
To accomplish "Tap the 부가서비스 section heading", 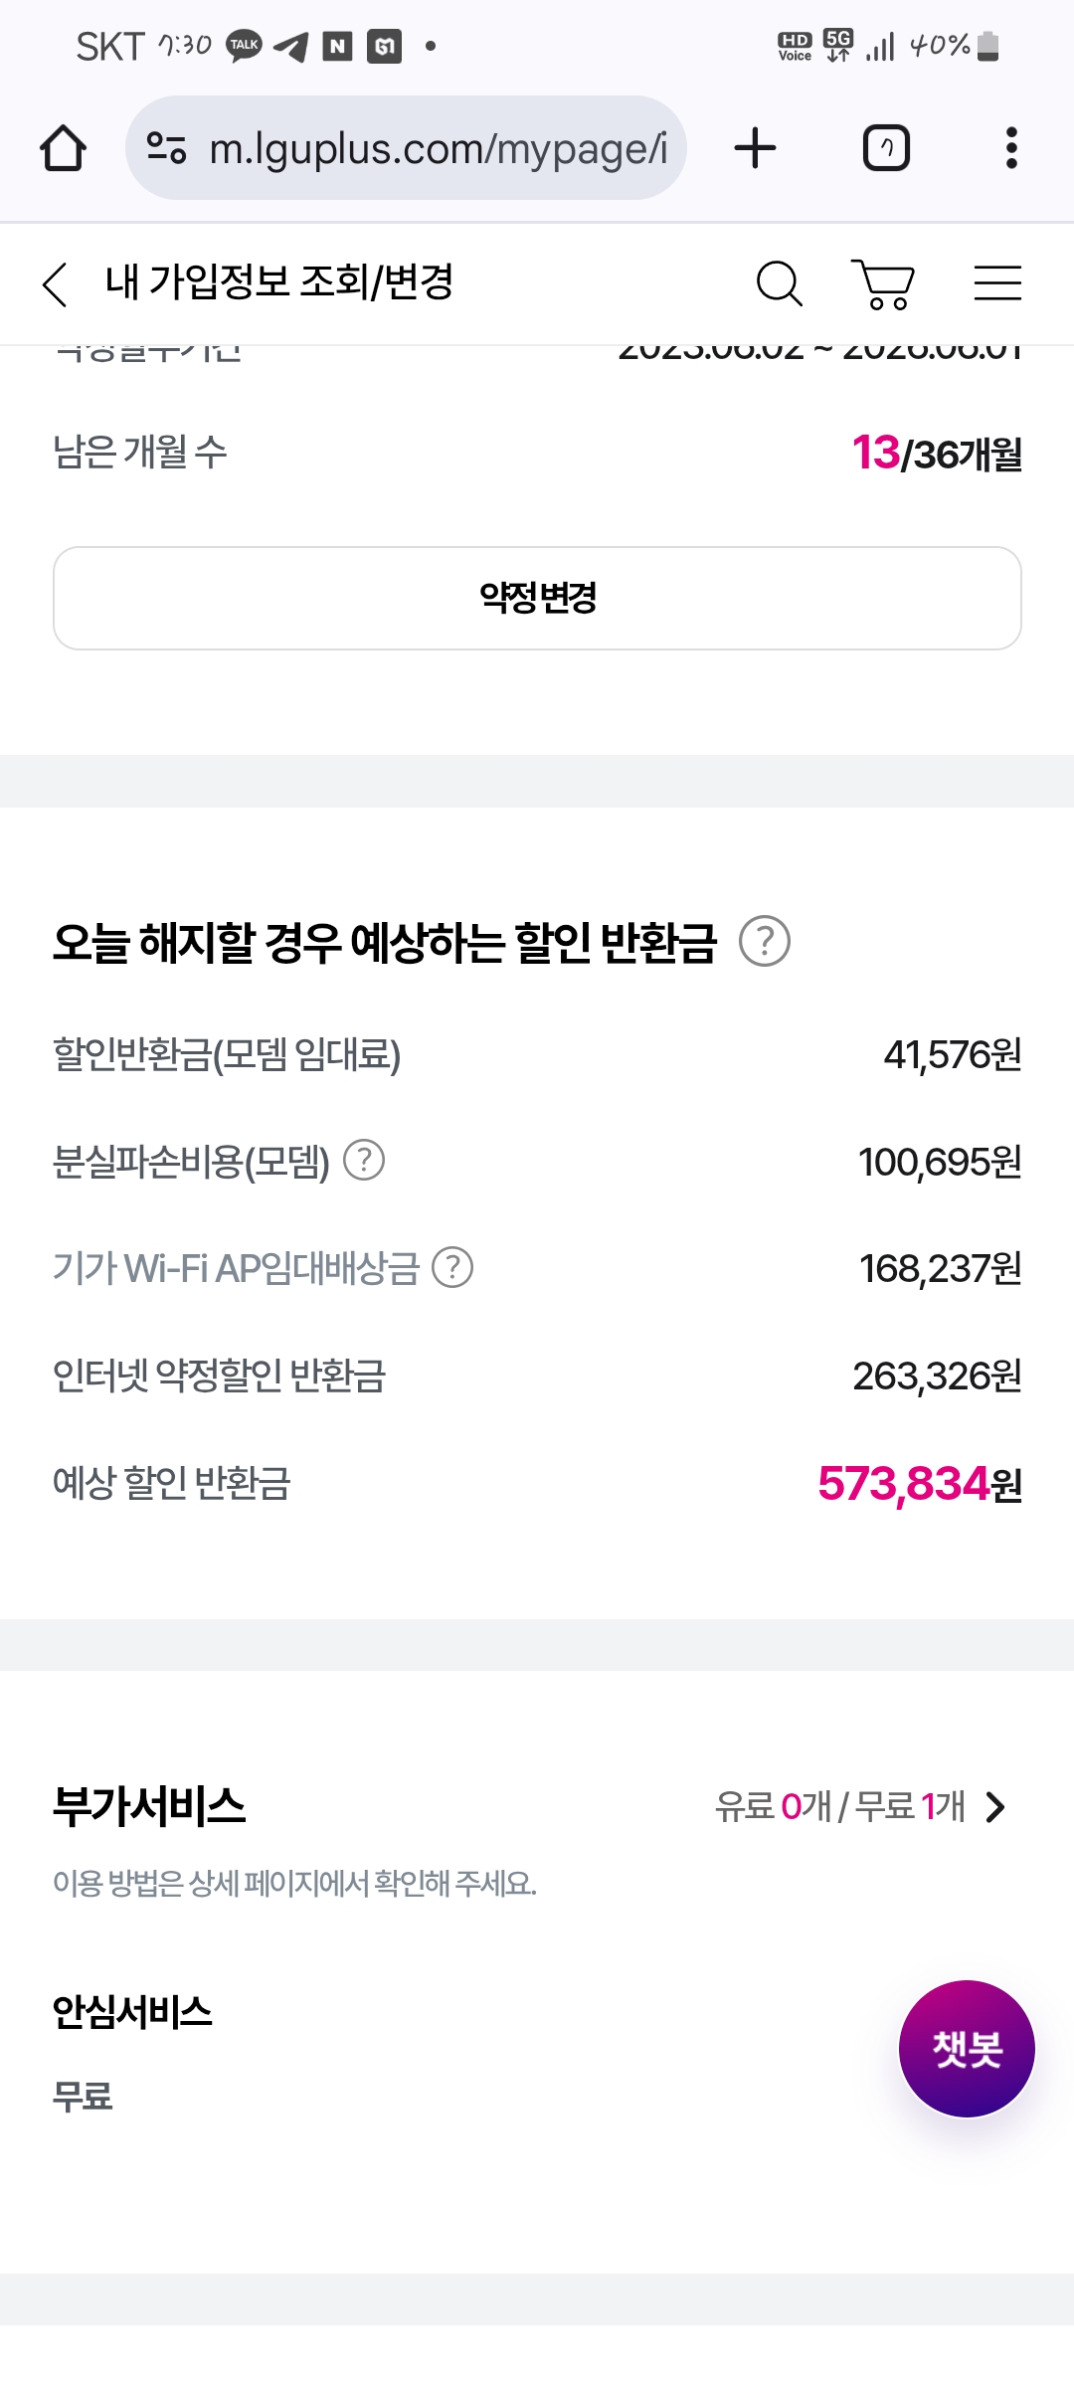I will 149,1806.
